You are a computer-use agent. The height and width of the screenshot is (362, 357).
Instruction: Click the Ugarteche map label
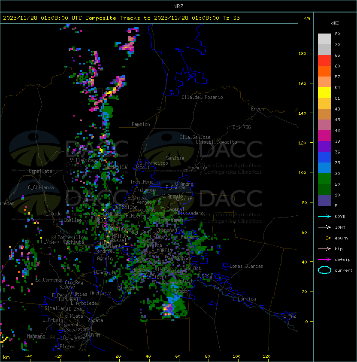click(x=106, y=273)
